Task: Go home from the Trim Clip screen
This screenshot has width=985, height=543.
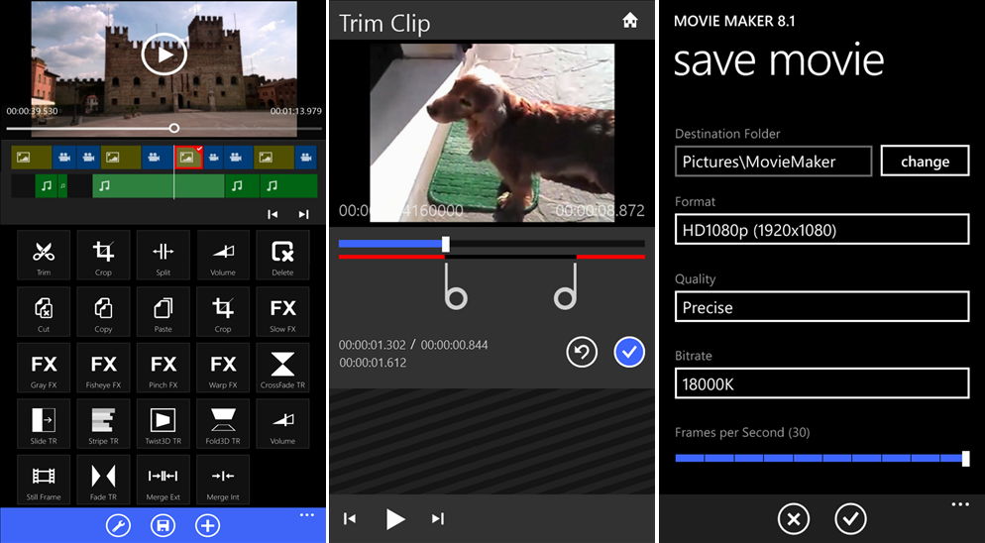Action: (629, 21)
